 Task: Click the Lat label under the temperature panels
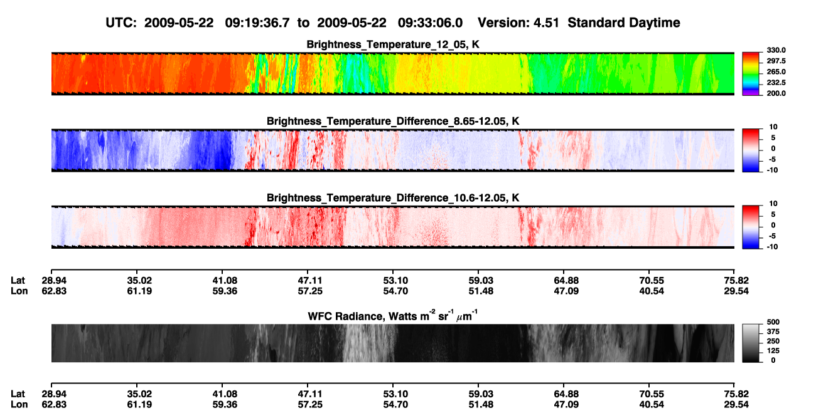tap(18, 280)
